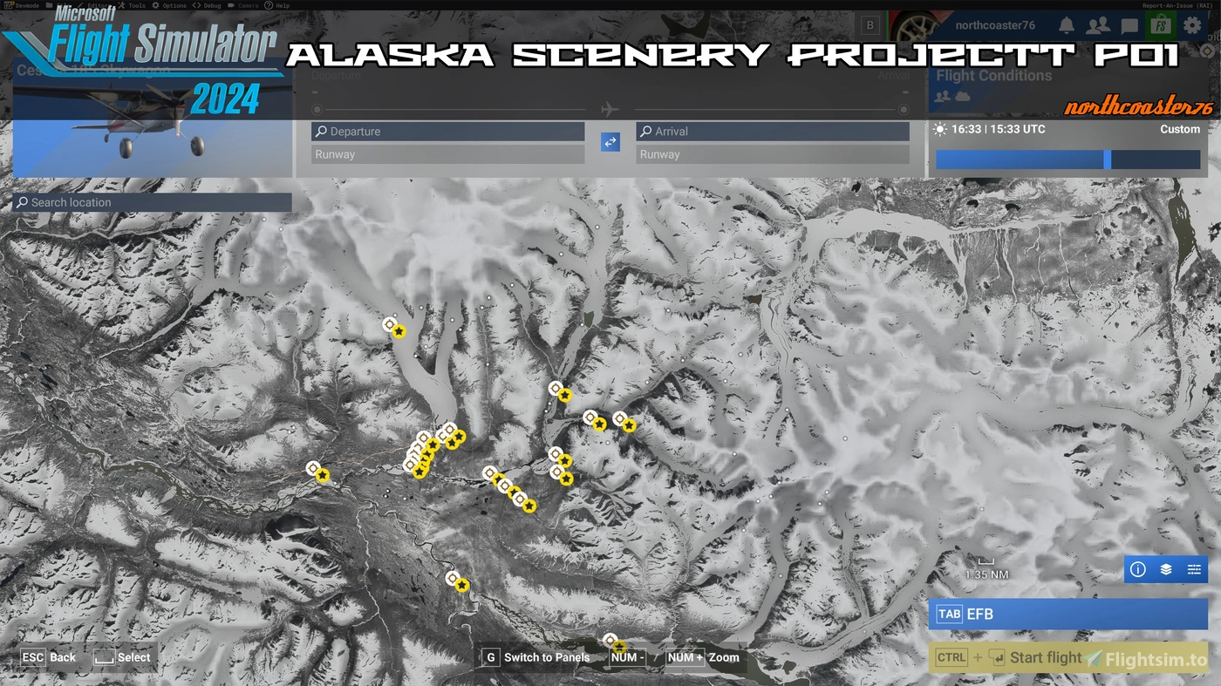Click the swap departure and arrival arrows
Viewport: 1221px width, 686px height.
610,142
